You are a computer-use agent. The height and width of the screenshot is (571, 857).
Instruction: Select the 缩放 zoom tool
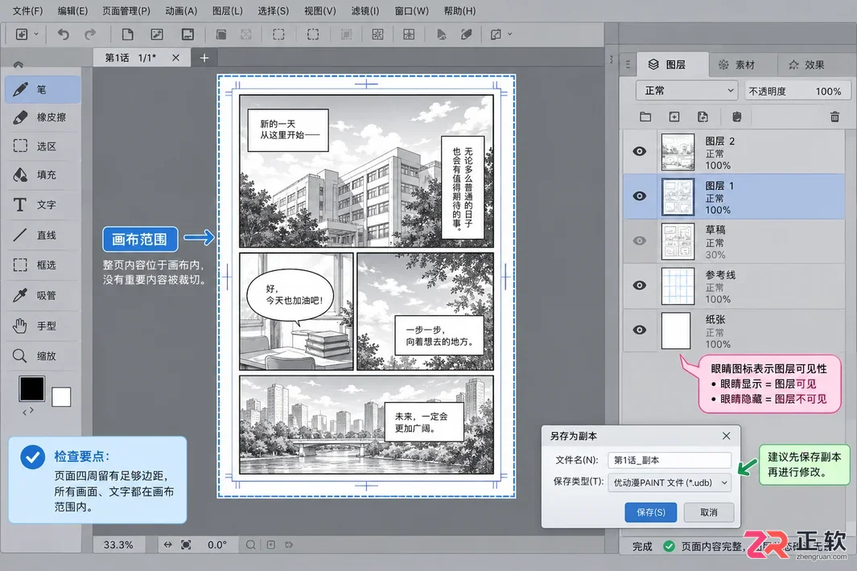pyautogui.click(x=43, y=356)
